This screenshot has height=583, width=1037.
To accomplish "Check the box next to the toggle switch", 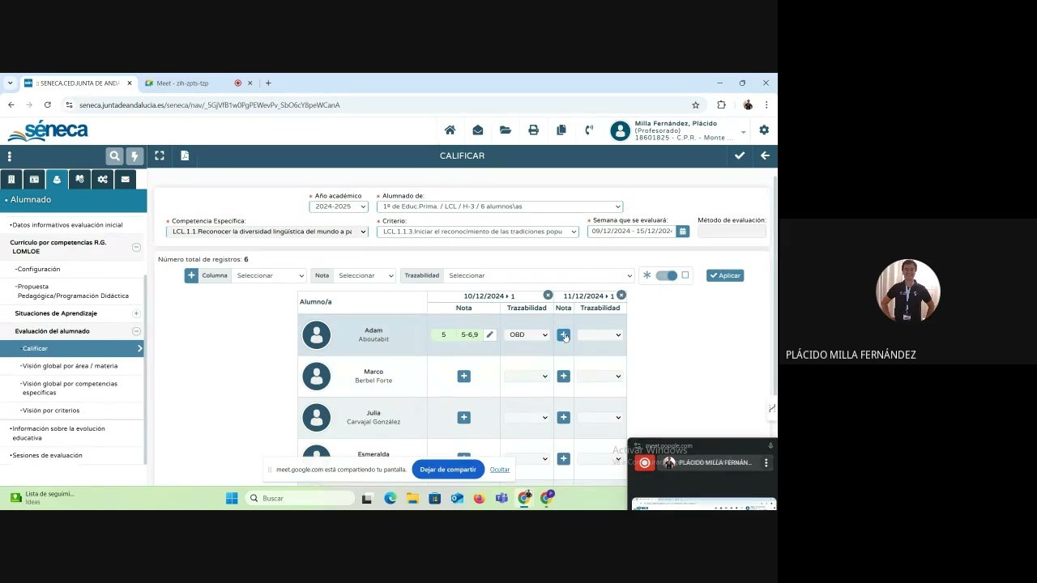I will [x=685, y=275].
